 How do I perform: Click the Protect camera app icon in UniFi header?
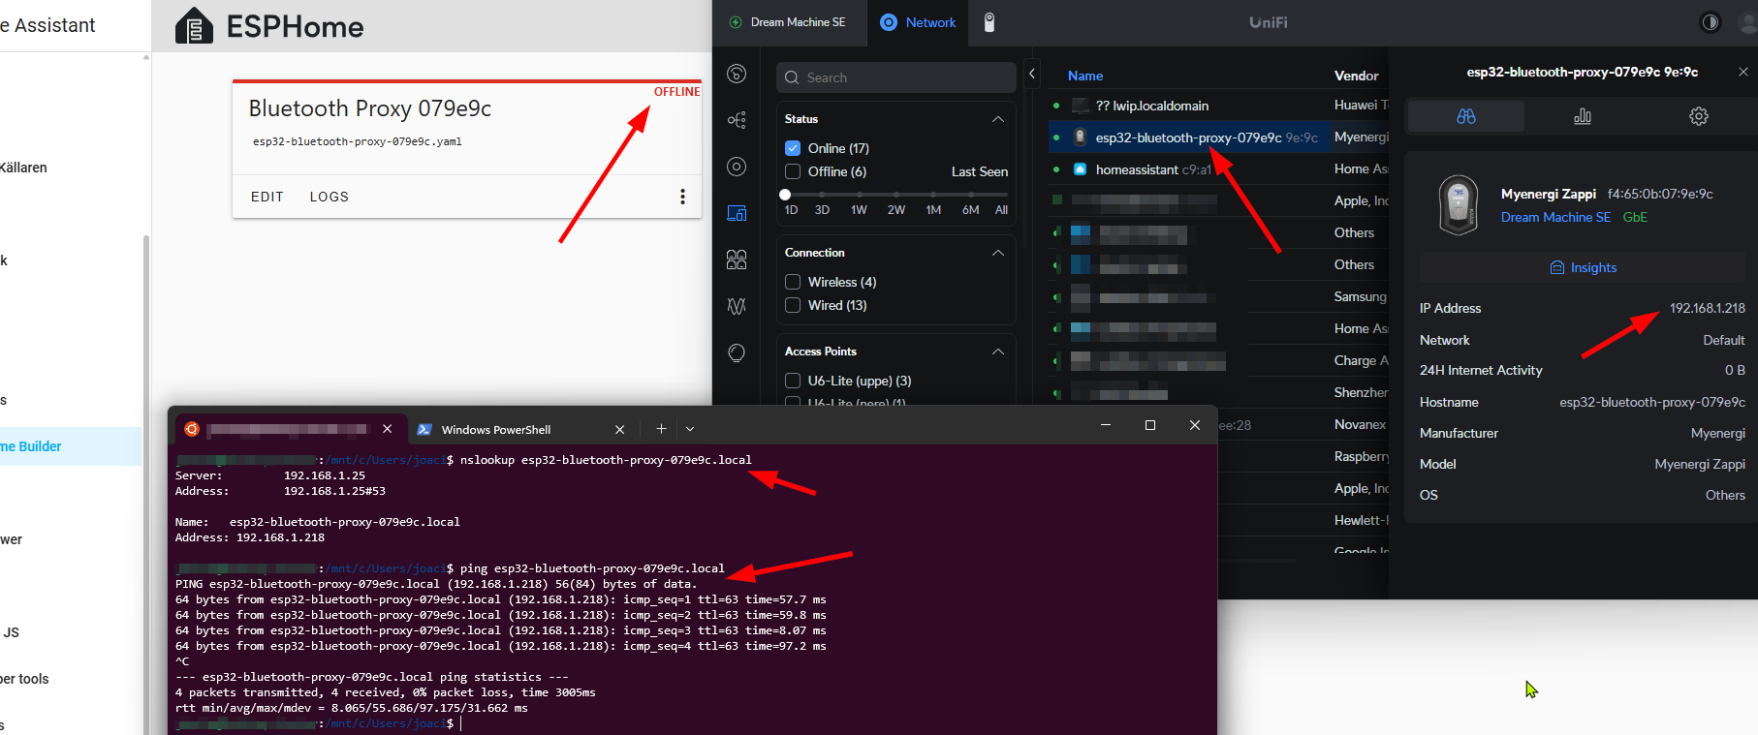989,22
